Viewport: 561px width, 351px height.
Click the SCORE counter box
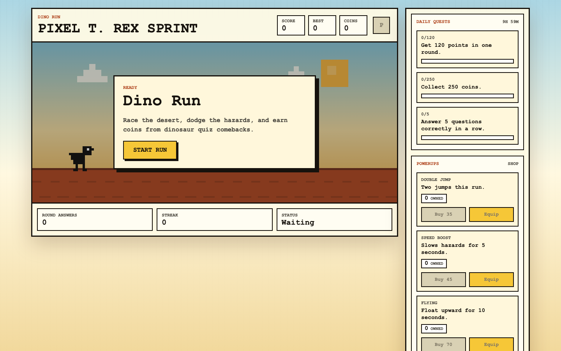click(291, 25)
